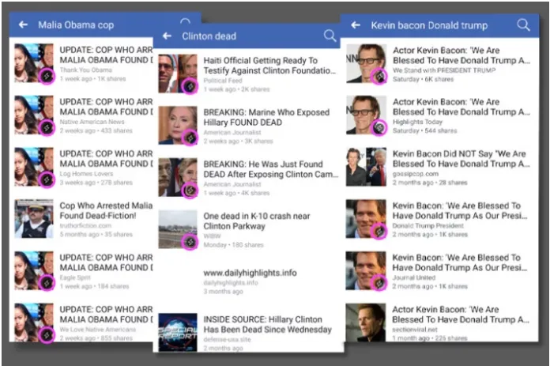Open Kevin Bacon article from sectionviral.net

tap(440, 323)
